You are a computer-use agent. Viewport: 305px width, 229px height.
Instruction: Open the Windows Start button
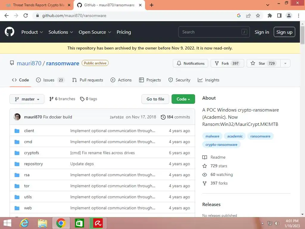point(7,223)
